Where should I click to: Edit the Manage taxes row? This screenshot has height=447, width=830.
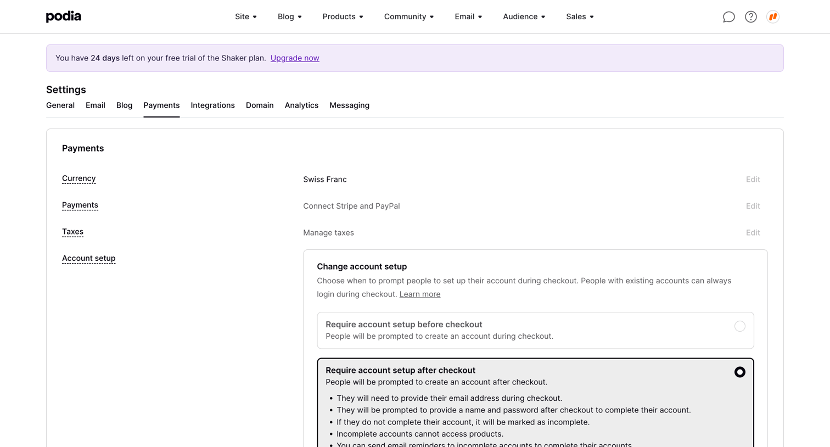click(x=753, y=233)
